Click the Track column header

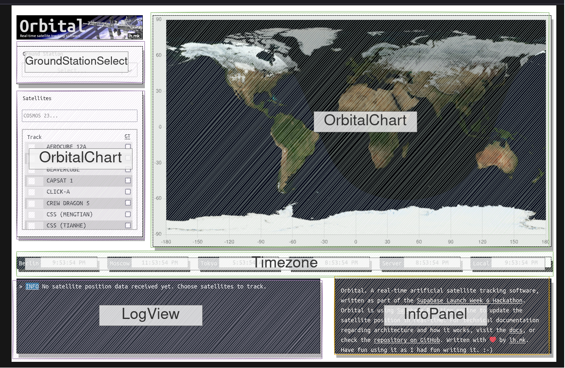[35, 137]
